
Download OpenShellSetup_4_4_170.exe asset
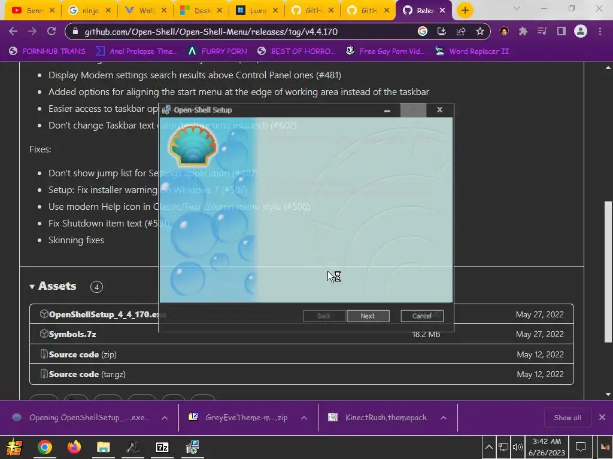(108, 314)
